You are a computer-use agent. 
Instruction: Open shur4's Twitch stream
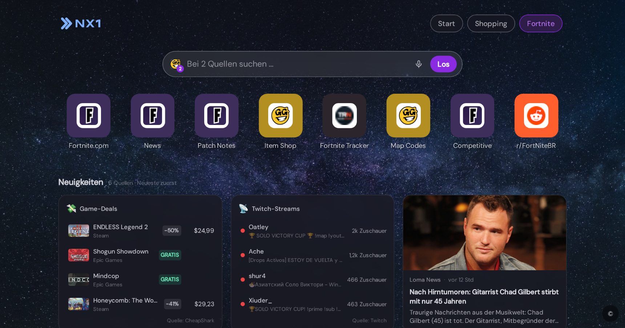(313, 279)
